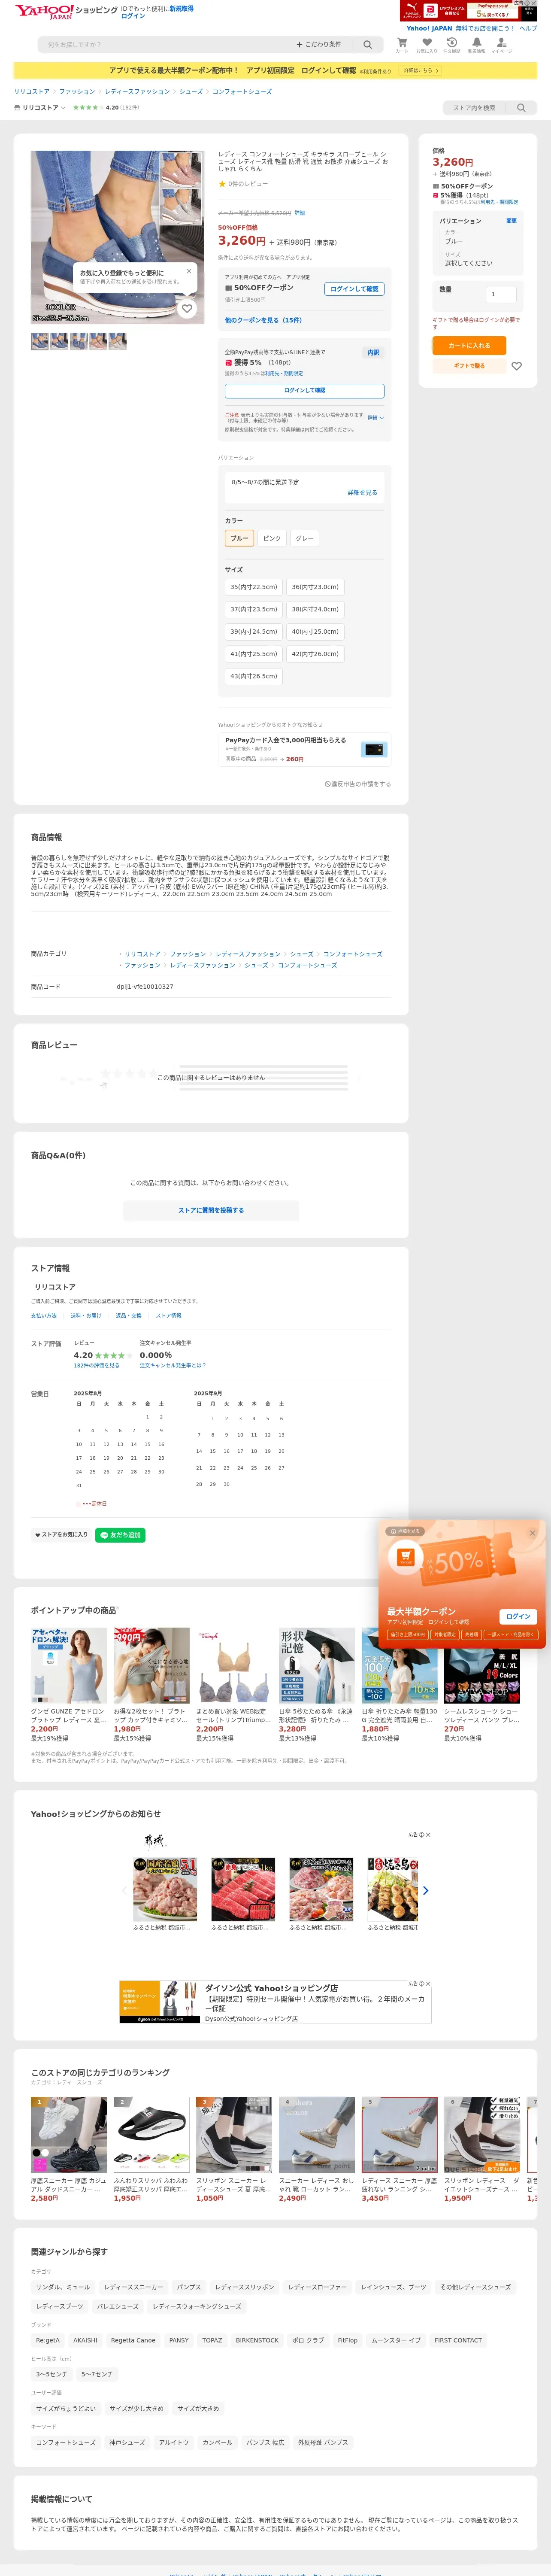Select 3〜5センチ heel height tag
This screenshot has height=2576, width=551.
52,2374
